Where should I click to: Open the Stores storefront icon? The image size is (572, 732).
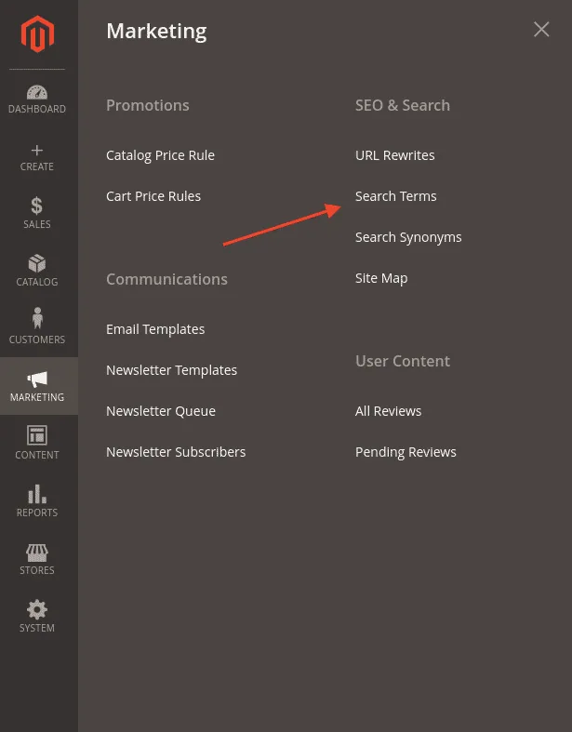[x=37, y=552]
